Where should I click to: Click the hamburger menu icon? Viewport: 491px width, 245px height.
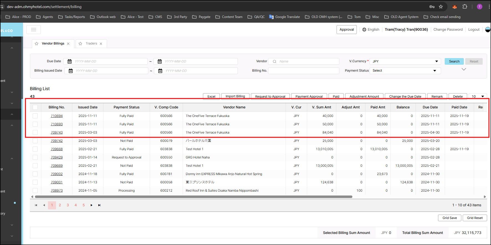34,30
